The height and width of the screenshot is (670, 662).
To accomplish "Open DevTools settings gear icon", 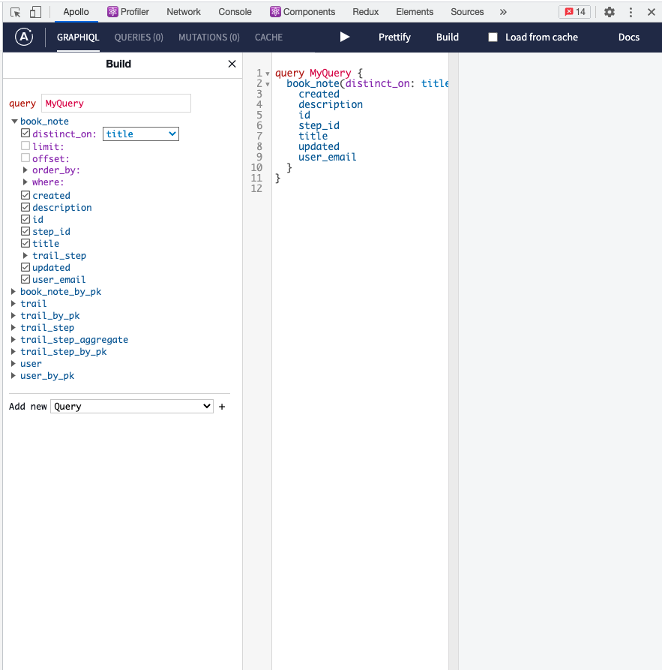I will (610, 12).
